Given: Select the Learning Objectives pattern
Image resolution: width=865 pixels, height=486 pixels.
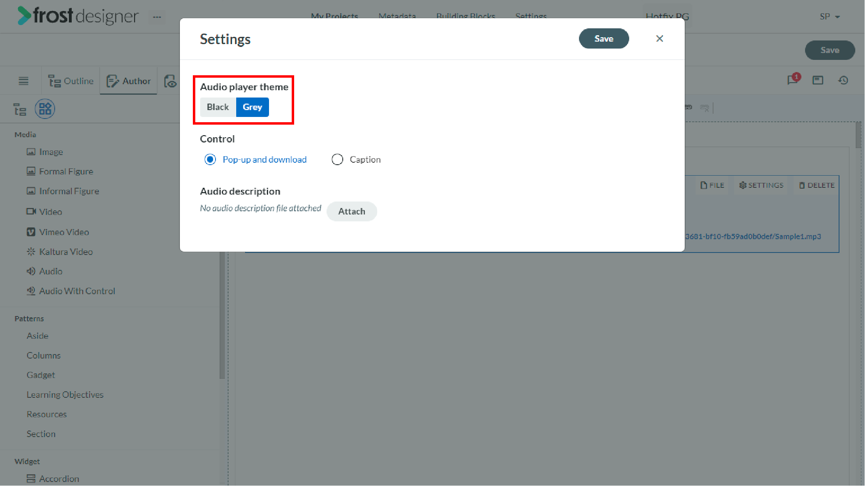Looking at the screenshot, I should [x=65, y=395].
